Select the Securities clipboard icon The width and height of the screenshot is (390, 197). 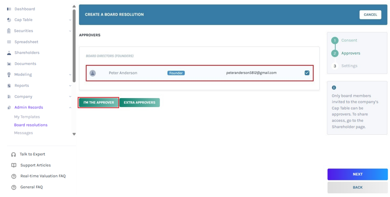coord(9,31)
